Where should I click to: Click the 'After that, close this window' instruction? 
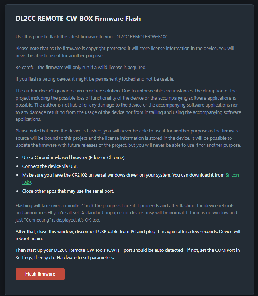click(x=128, y=235)
